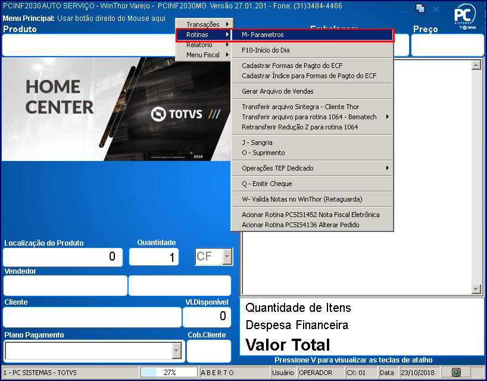Click the second Vendedor name field
Image resolution: width=487 pixels, height=381 pixels.
tap(180, 286)
